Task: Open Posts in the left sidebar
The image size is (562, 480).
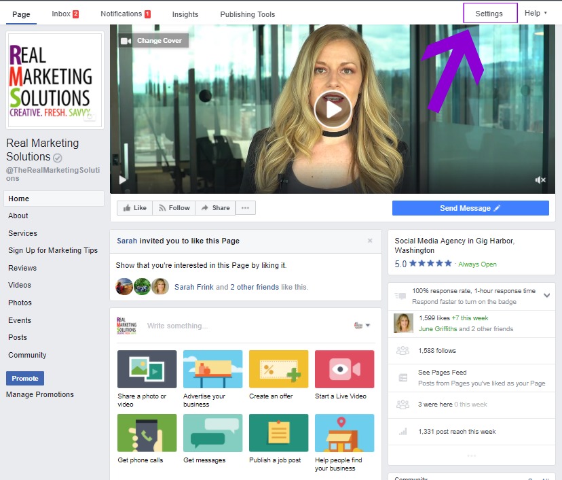Action: tap(17, 337)
